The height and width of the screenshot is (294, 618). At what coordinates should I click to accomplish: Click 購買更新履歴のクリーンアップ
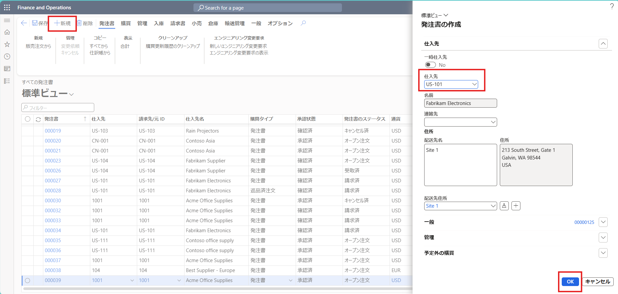[x=173, y=46]
